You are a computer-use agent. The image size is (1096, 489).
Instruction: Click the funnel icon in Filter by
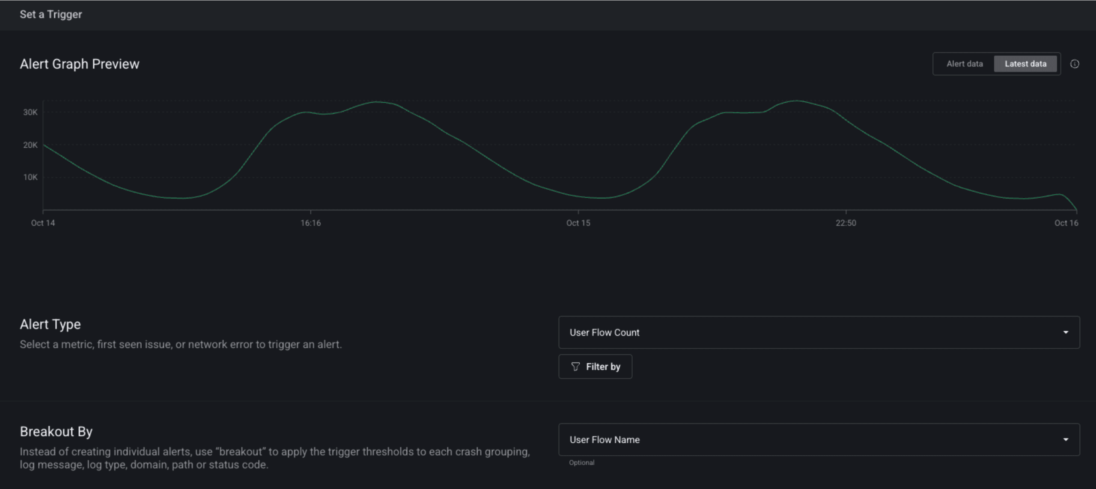(x=575, y=367)
